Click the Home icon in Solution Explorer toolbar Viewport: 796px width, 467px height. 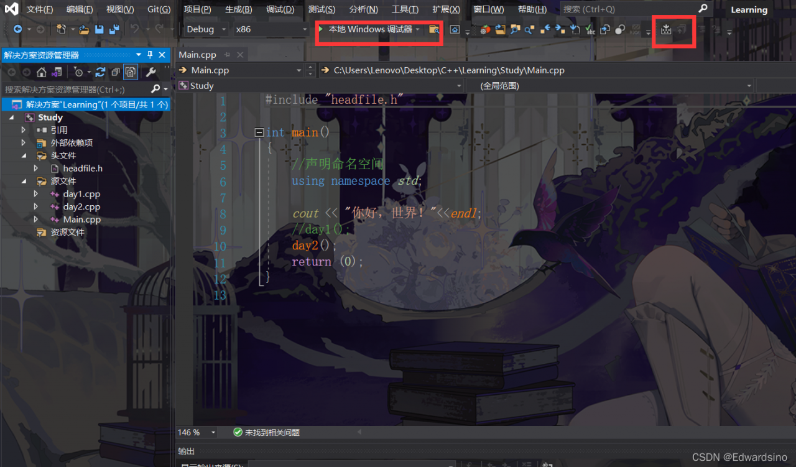[41, 72]
